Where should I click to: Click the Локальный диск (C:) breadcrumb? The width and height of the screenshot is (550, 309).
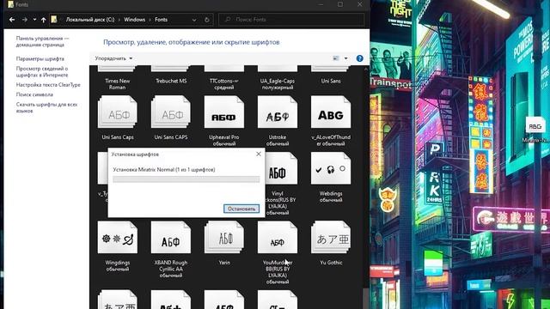pyautogui.click(x=90, y=20)
